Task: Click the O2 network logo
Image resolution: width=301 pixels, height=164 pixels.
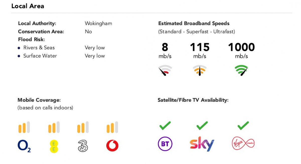Action: click(x=24, y=146)
